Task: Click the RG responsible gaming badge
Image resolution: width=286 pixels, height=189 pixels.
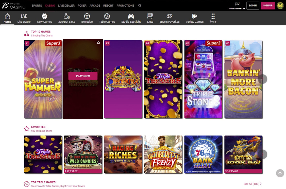Action: point(280,6)
